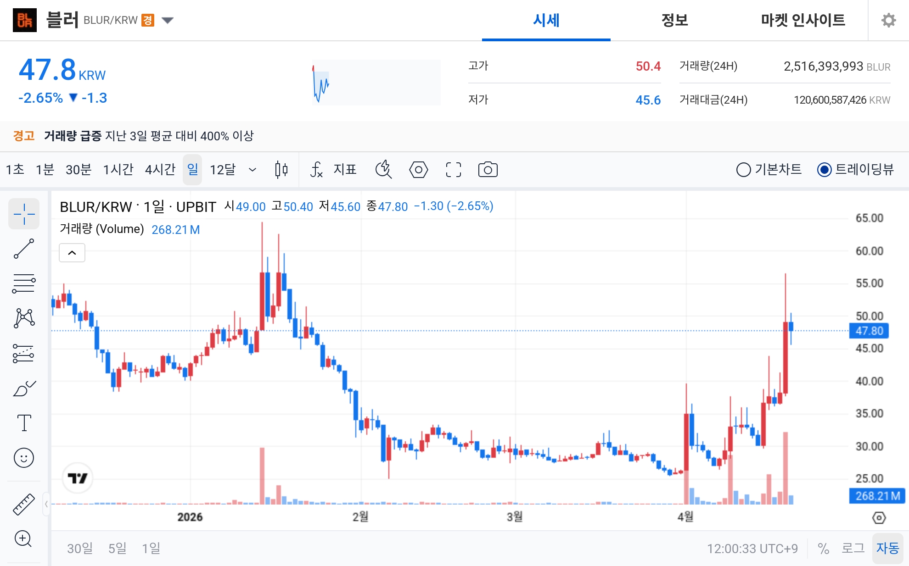This screenshot has width=909, height=566.
Task: Expand the BLUR/KRW pair selector arrow
Action: point(168,20)
